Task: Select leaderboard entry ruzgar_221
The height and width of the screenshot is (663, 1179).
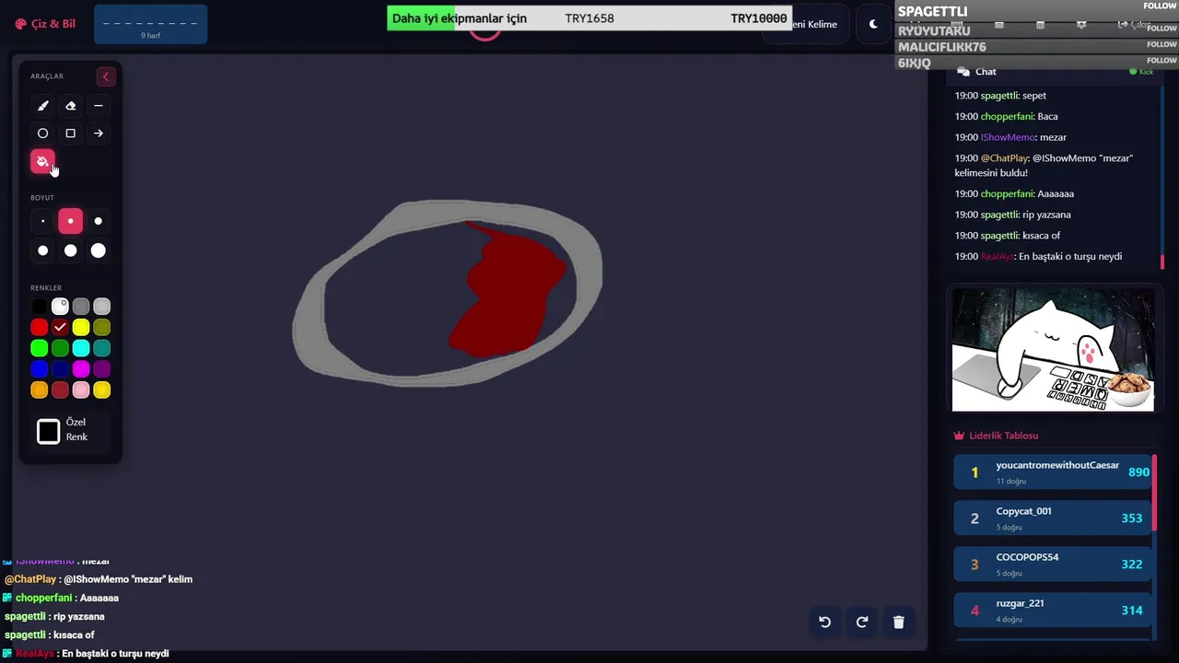Action: (1054, 610)
